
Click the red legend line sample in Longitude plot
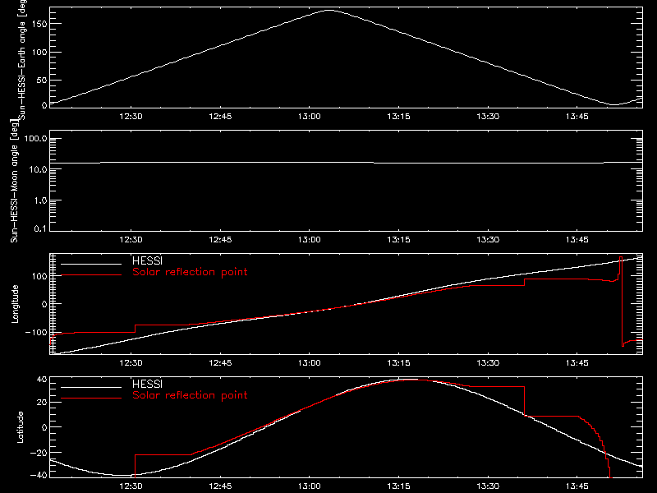point(91,275)
